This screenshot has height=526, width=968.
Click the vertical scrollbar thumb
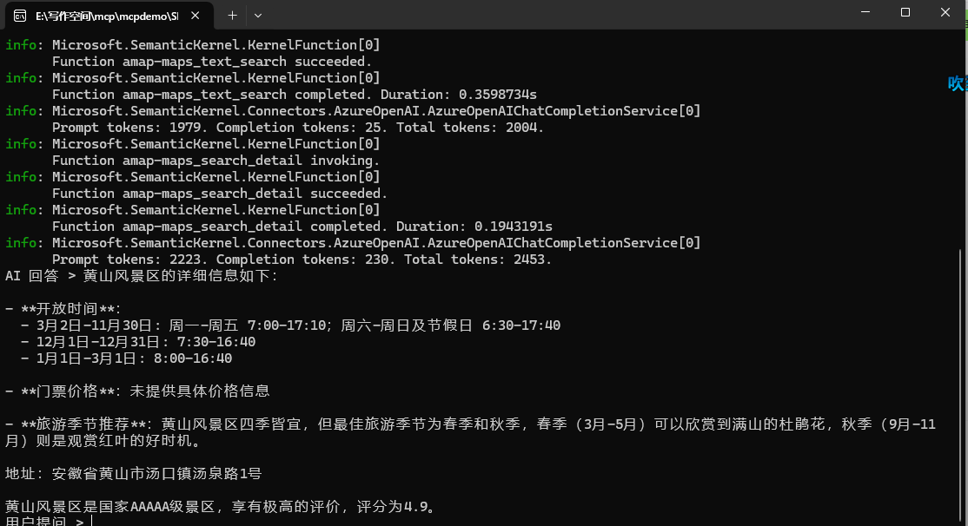(961, 385)
